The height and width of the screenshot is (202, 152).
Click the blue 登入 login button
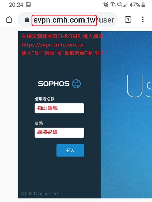pyautogui.click(x=70, y=150)
